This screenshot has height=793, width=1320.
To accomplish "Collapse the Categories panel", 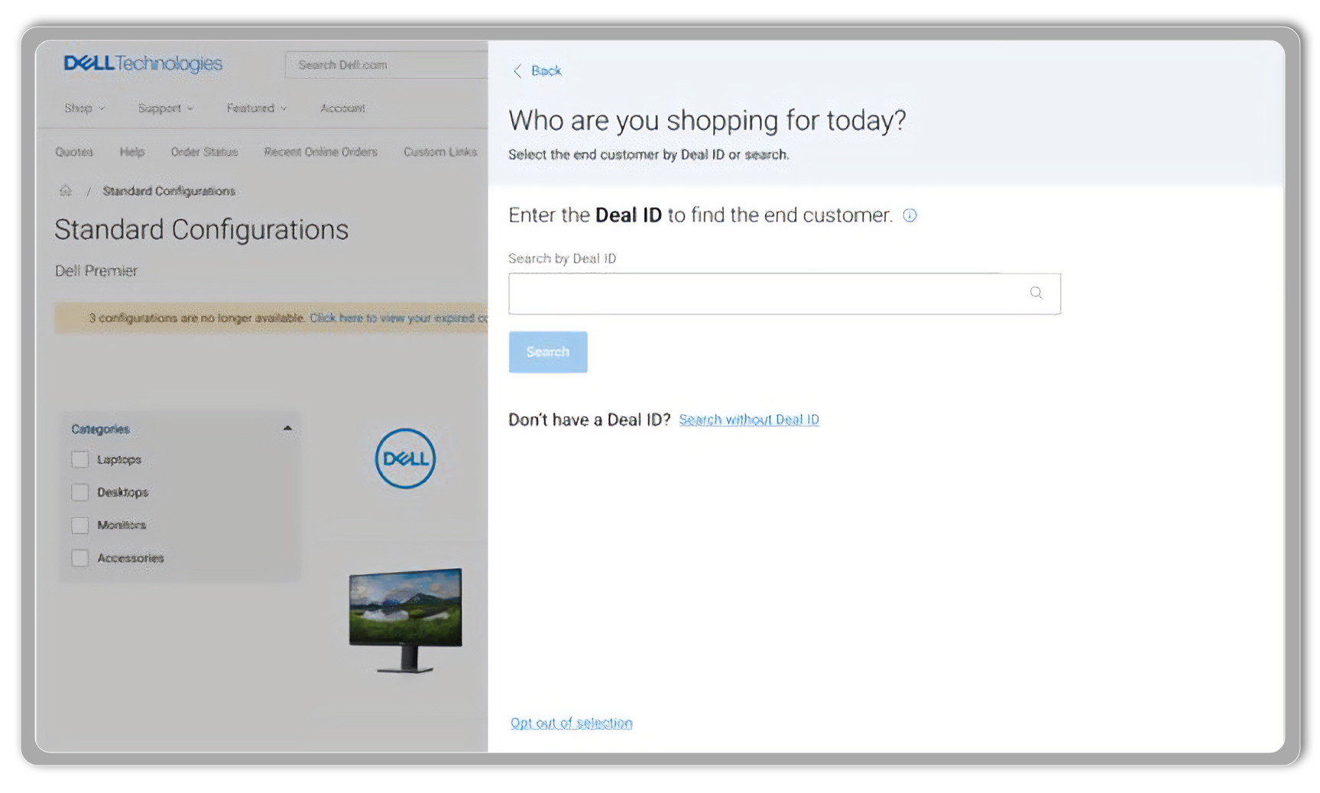I will tap(288, 429).
